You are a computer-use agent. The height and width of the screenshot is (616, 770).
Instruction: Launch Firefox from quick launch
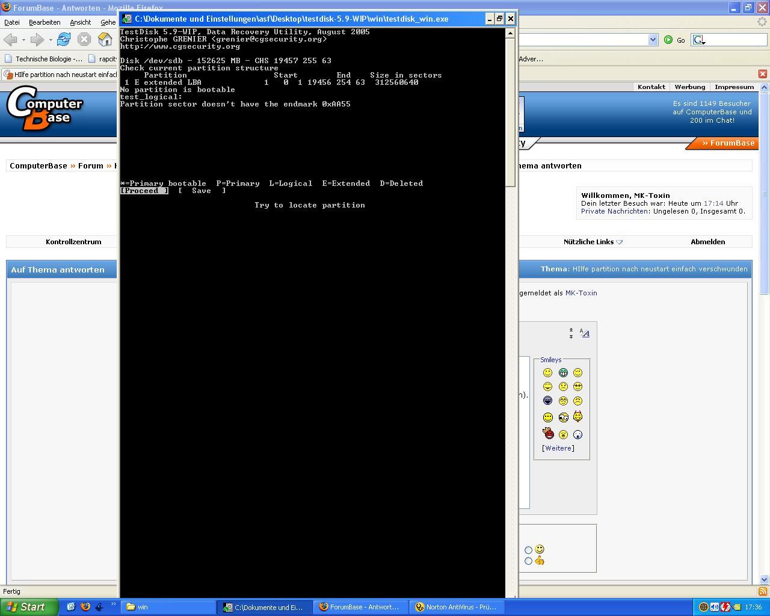(85, 607)
